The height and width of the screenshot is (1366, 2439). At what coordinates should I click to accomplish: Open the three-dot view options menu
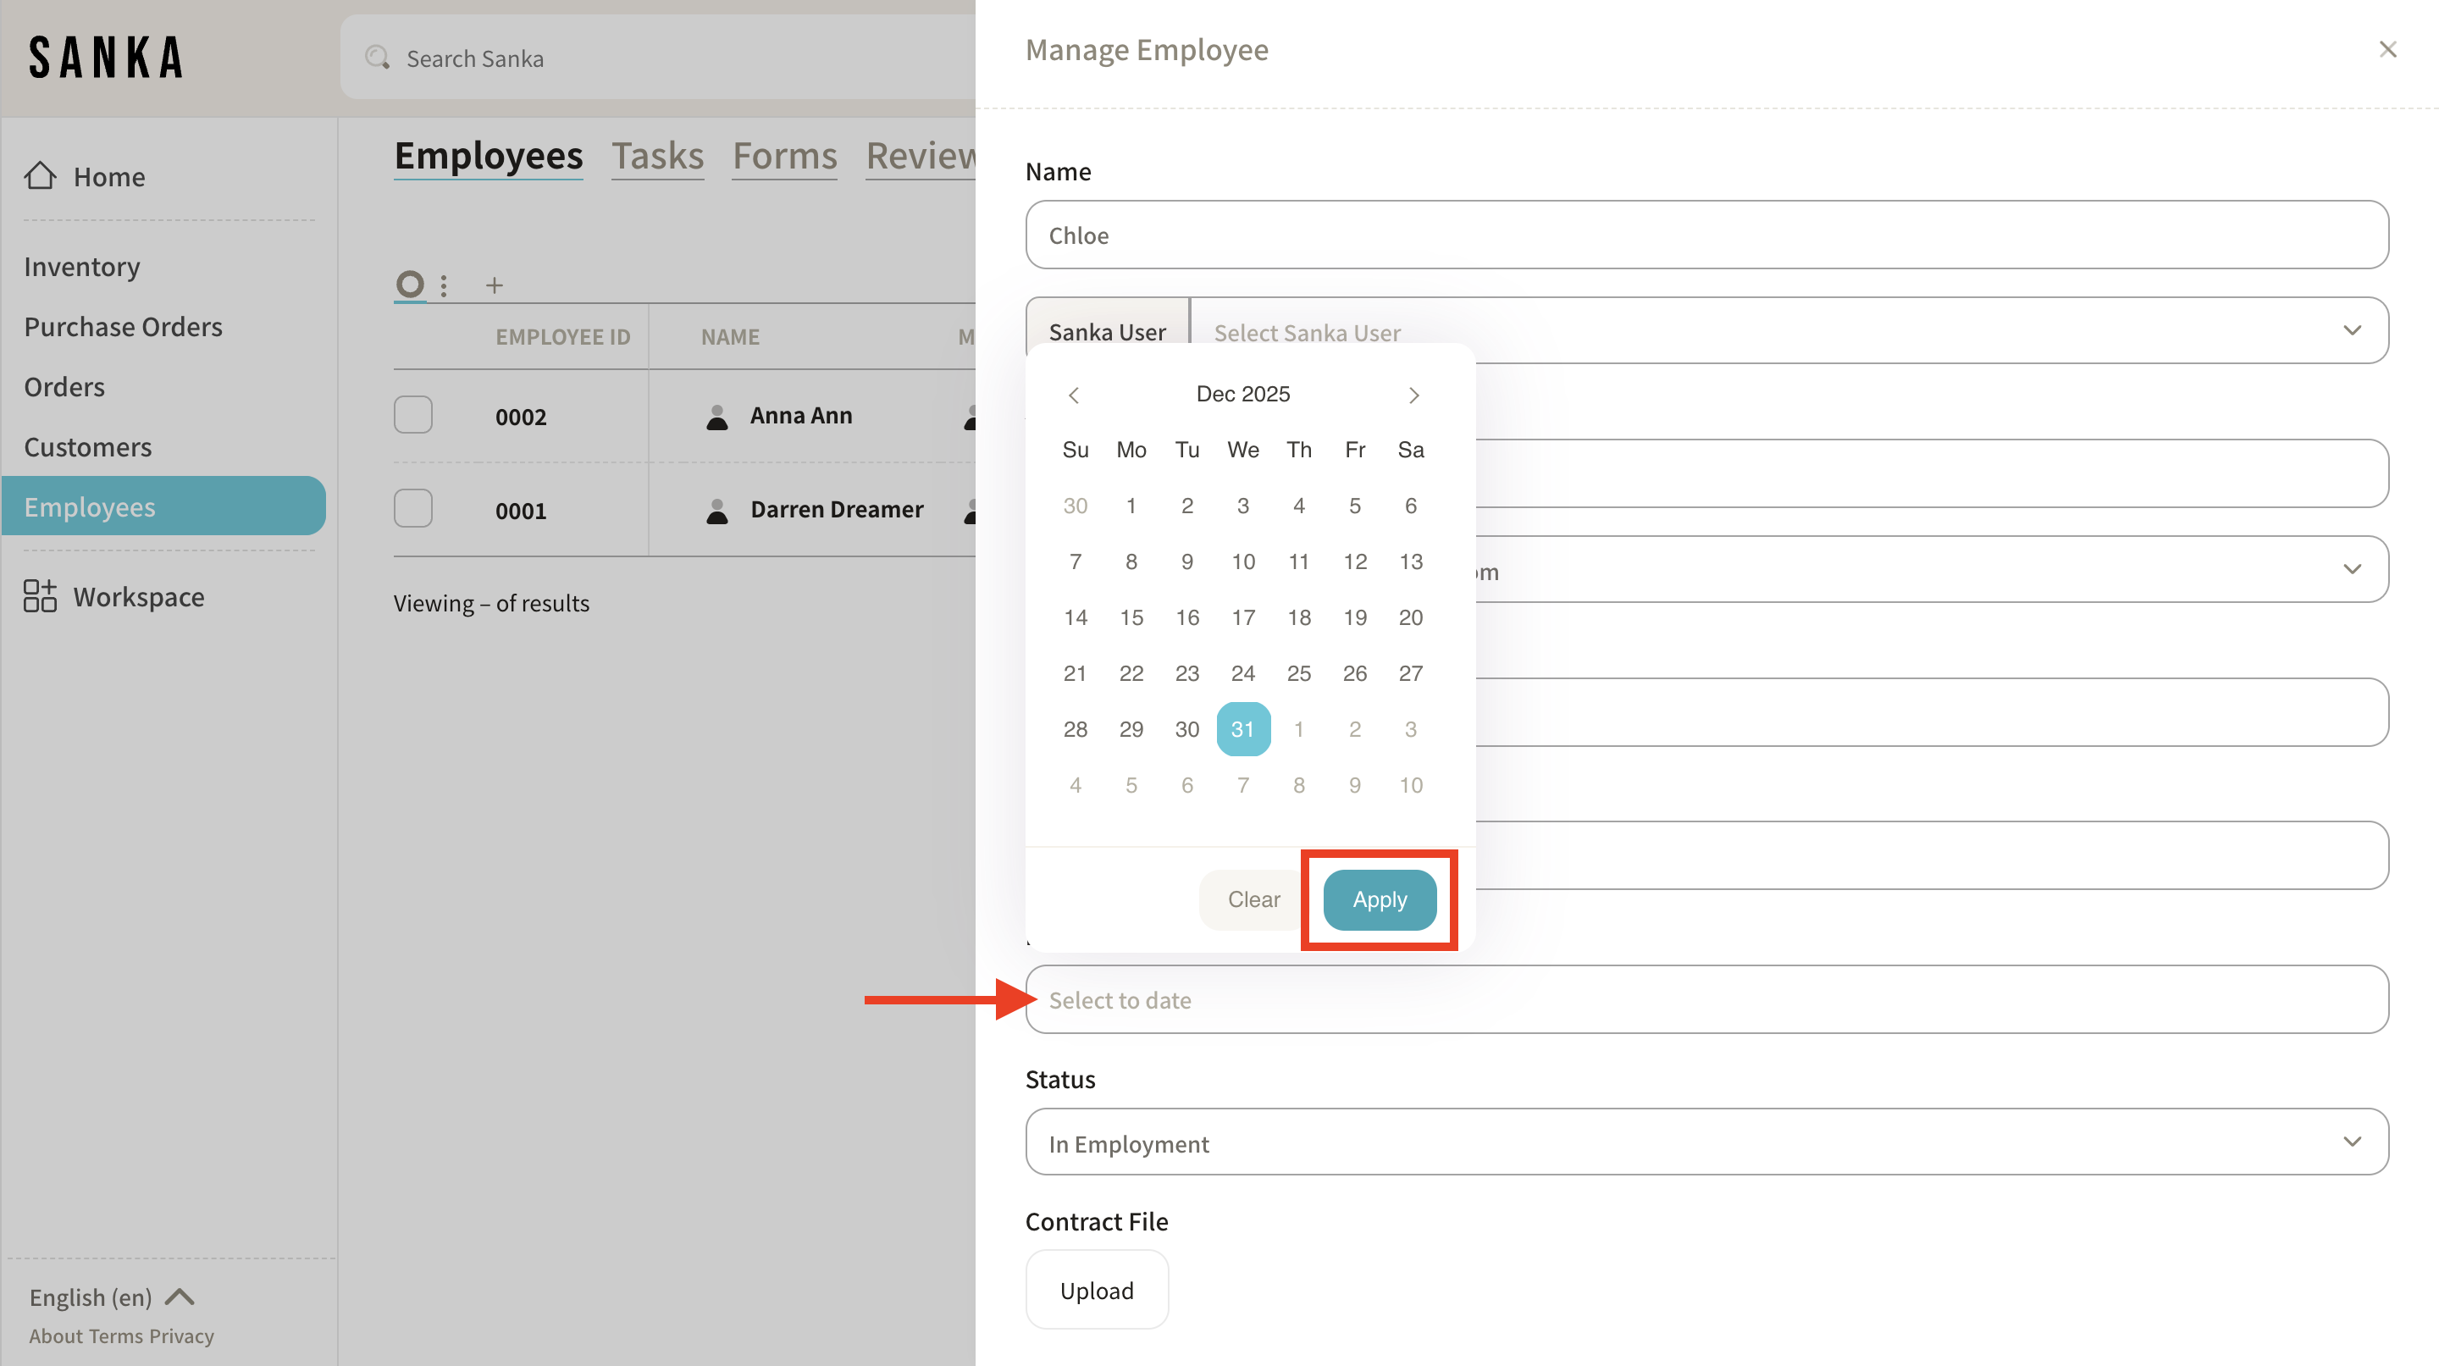coord(444,285)
